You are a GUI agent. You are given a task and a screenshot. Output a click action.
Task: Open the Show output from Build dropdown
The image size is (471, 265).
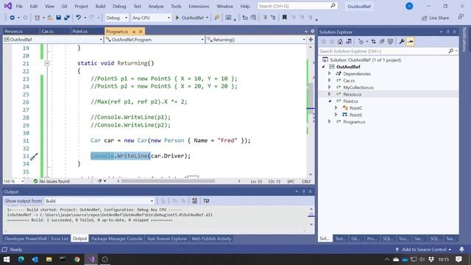(x=99, y=201)
